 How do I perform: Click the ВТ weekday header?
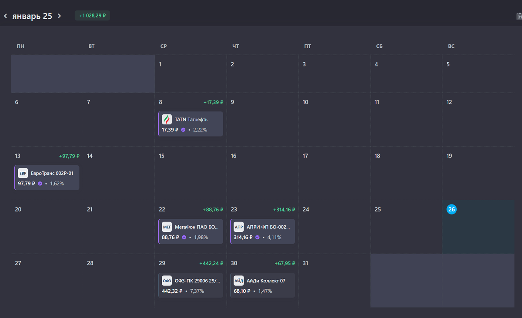(x=91, y=46)
